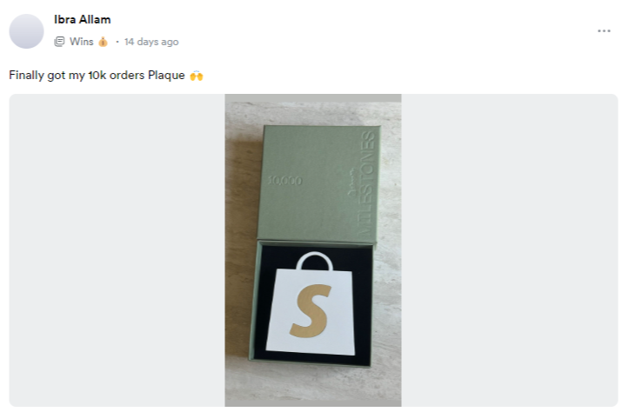Click the 'Finally got my 10k orders Plaque' text
The height and width of the screenshot is (412, 622).
pos(97,76)
